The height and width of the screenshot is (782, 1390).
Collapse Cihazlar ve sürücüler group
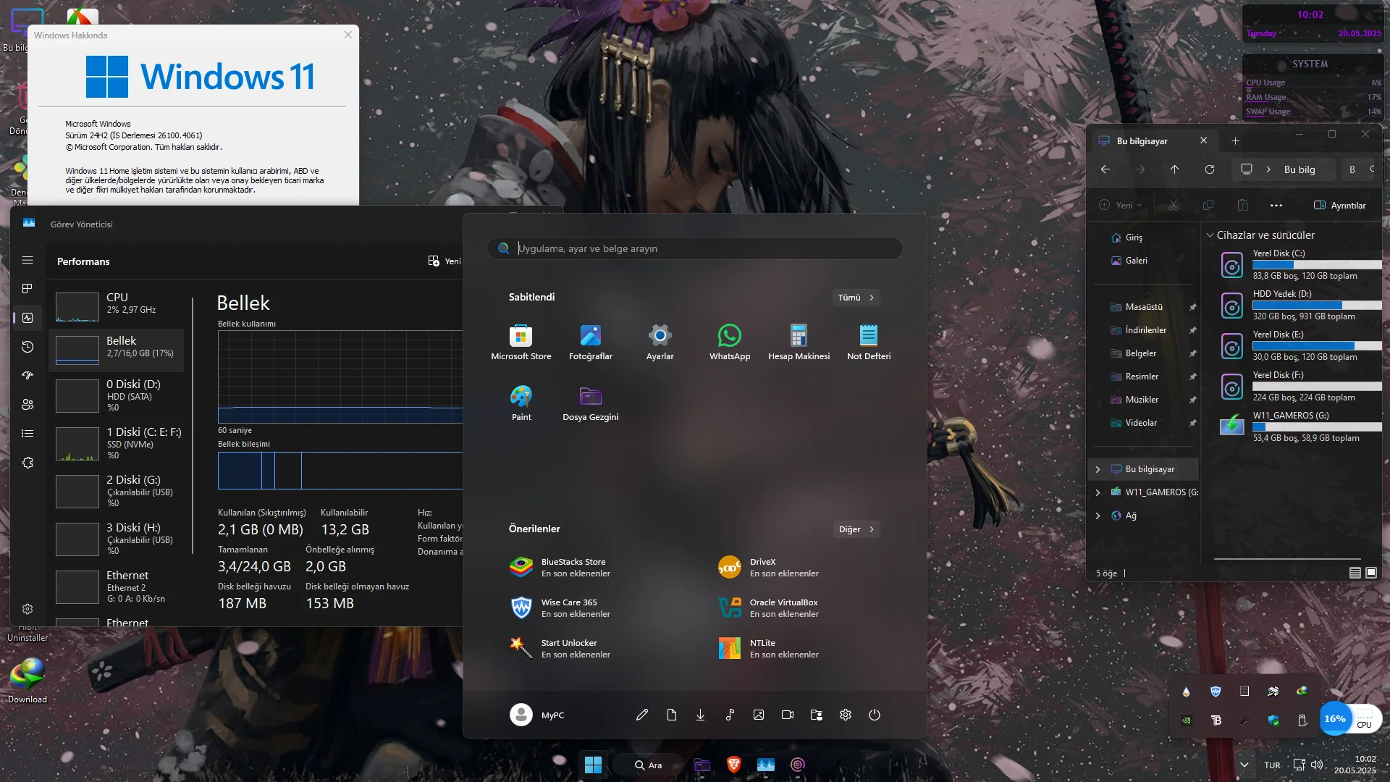[1209, 235]
